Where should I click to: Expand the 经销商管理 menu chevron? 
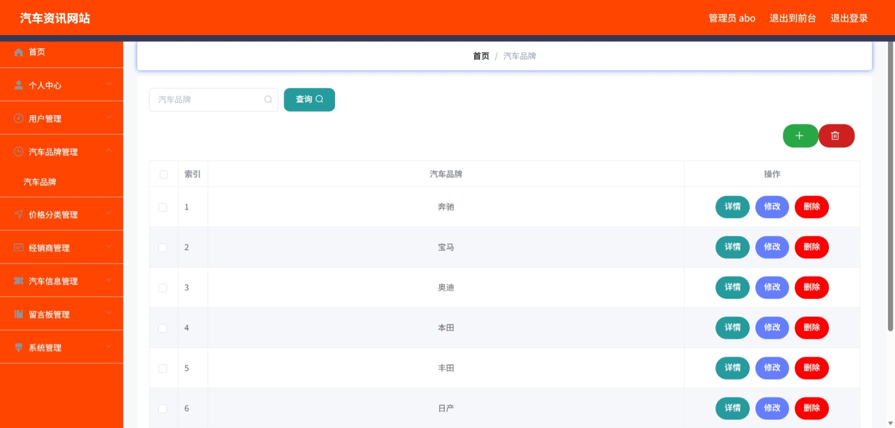[x=109, y=246]
